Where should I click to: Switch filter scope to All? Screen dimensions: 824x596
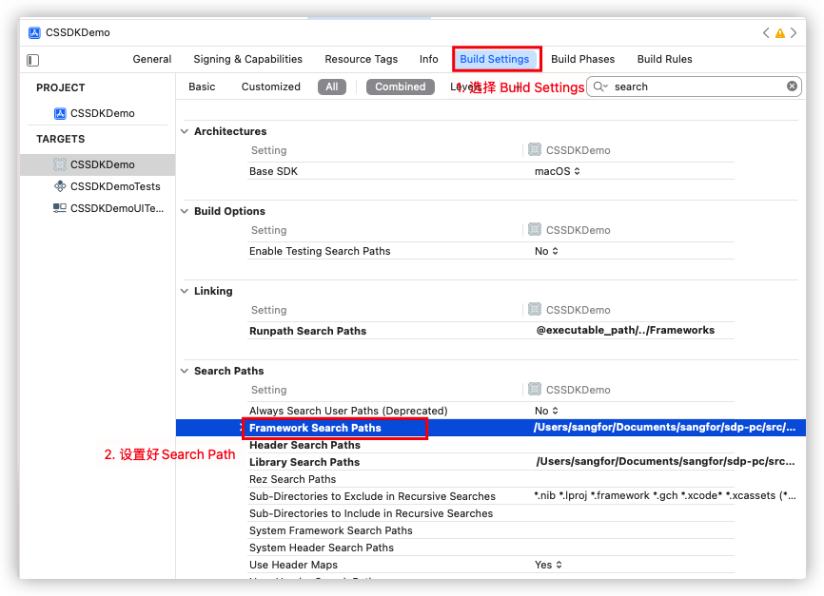(x=331, y=87)
